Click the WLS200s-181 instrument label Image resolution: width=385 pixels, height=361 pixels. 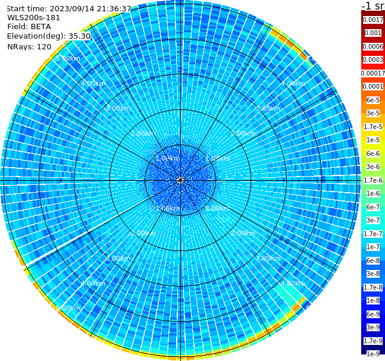tap(34, 18)
